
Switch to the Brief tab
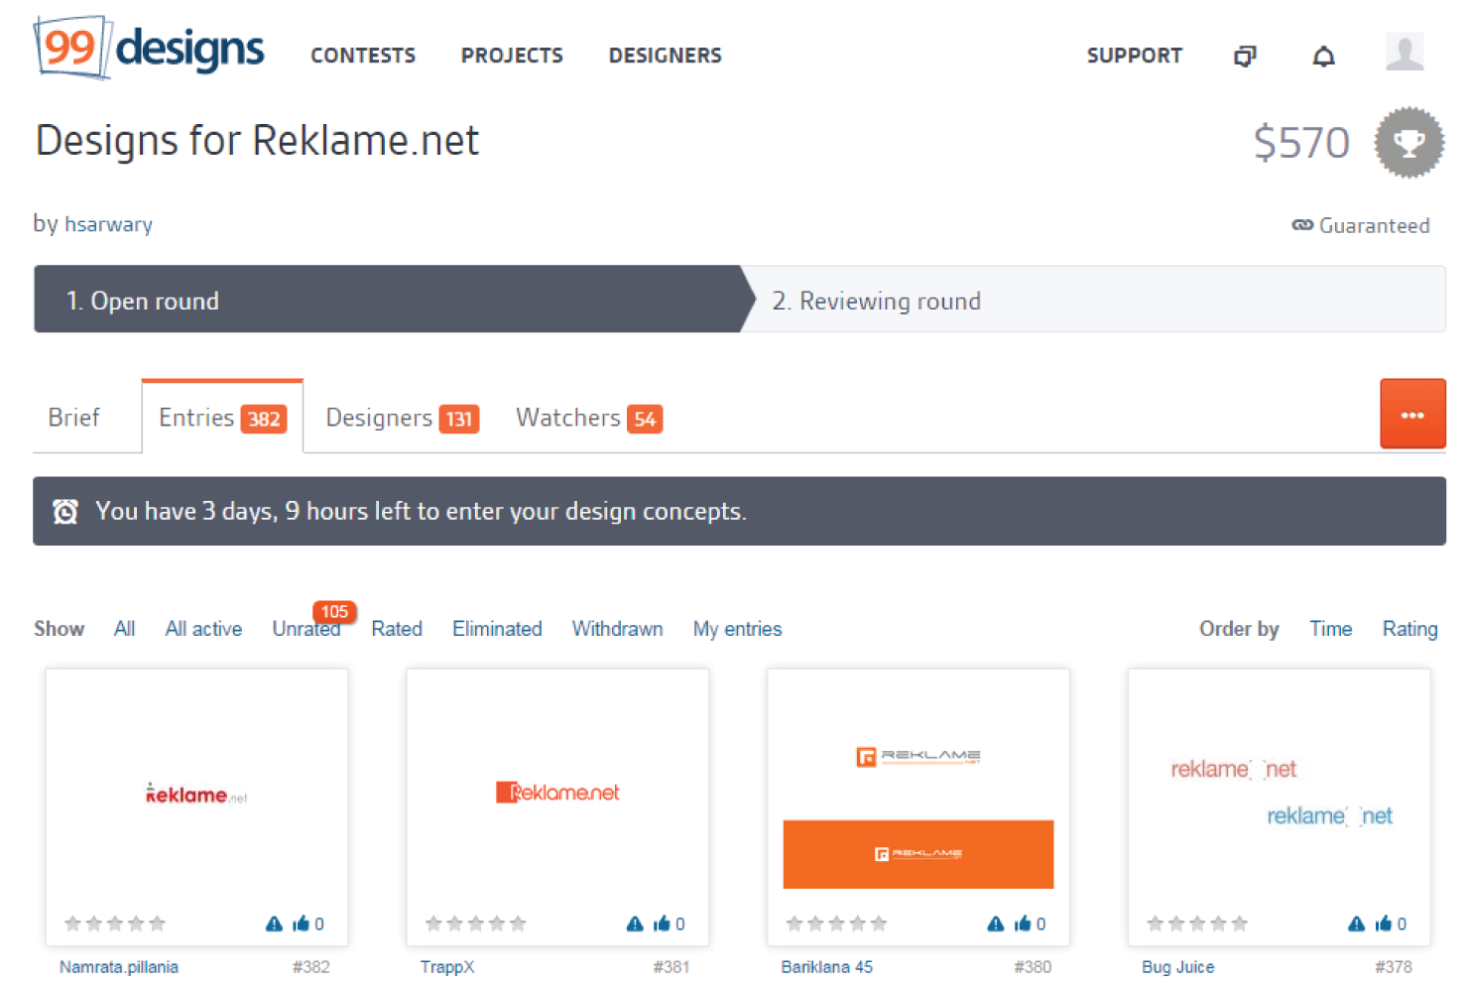point(74,418)
